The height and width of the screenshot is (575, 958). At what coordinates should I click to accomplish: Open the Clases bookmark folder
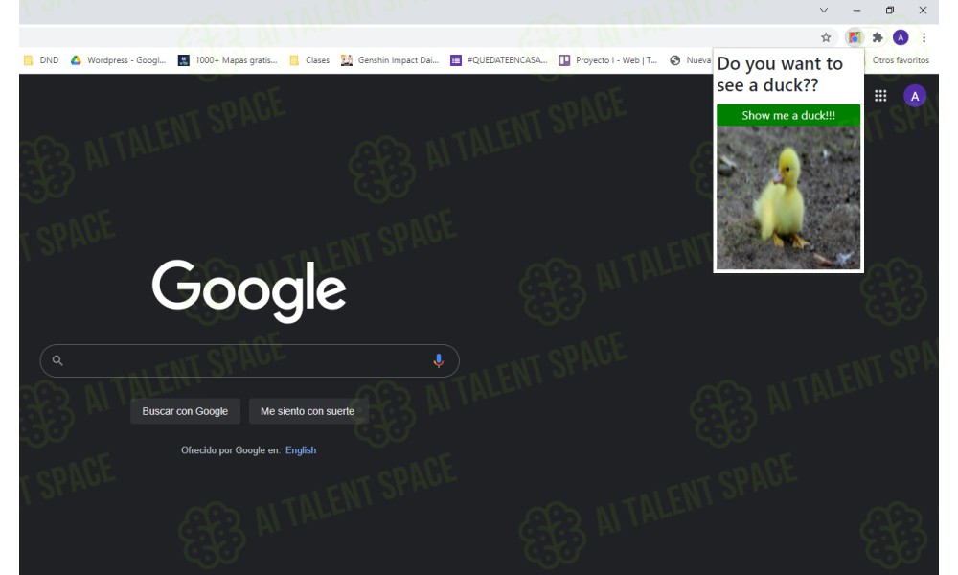pos(309,59)
